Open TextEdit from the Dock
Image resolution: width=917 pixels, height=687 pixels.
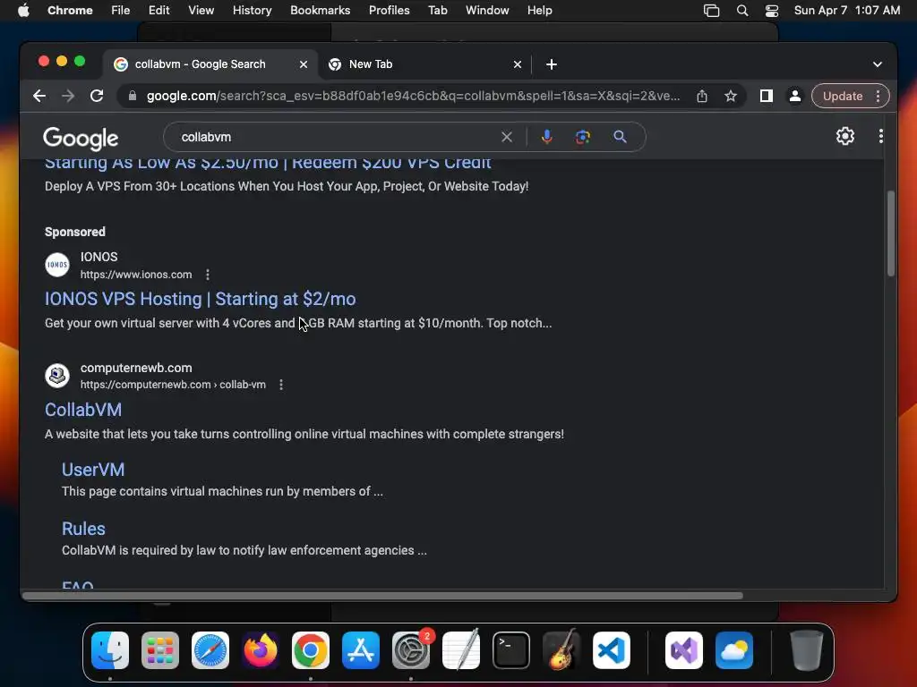[x=461, y=650]
